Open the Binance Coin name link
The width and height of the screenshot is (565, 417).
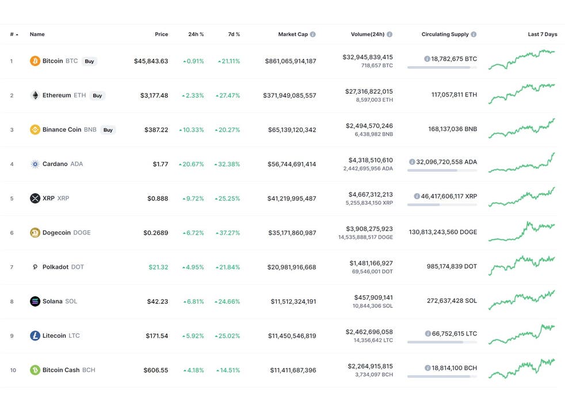(x=62, y=130)
